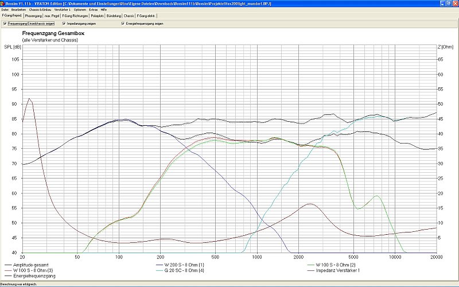Select the Chassis tab
The width and height of the screenshot is (459, 287).
pos(129,16)
